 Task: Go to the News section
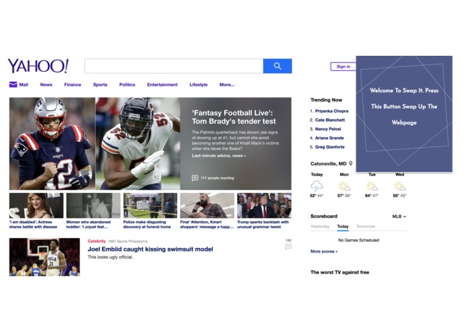click(x=46, y=85)
